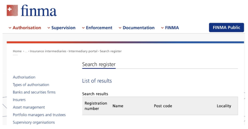248x129 pixels.
Task: Expand chevron beside Documentation
Action: (x=120, y=28)
